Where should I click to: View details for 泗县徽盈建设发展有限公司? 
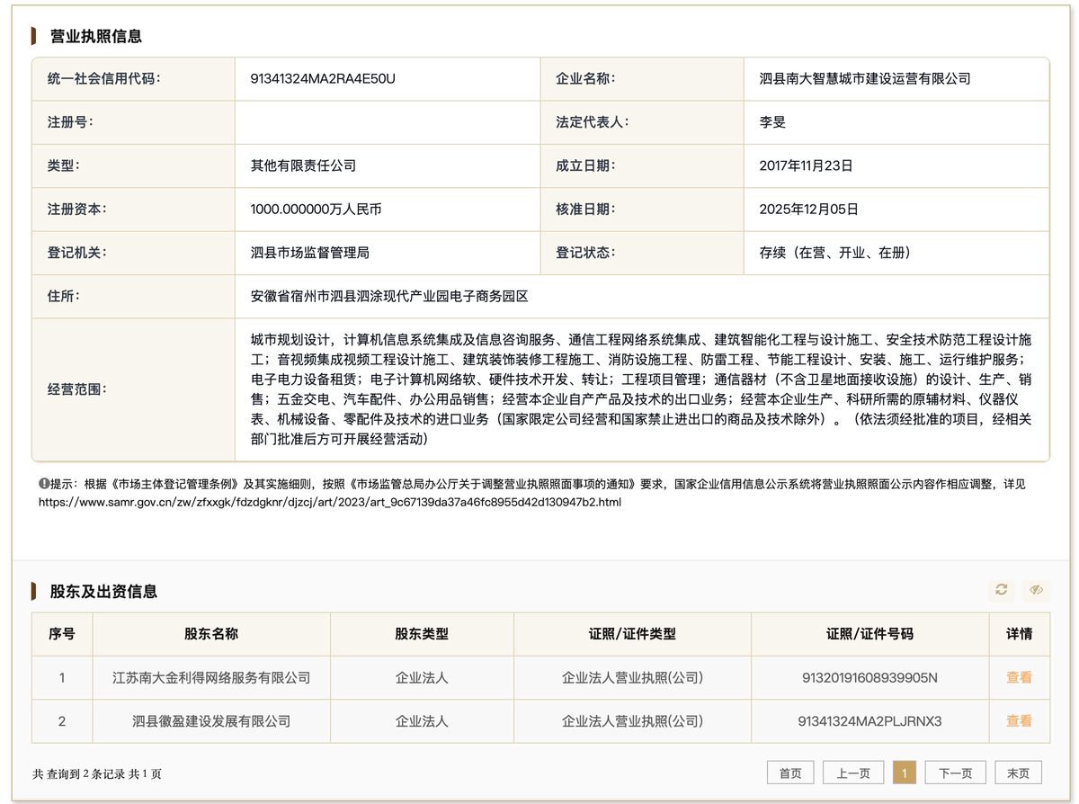tap(1019, 720)
